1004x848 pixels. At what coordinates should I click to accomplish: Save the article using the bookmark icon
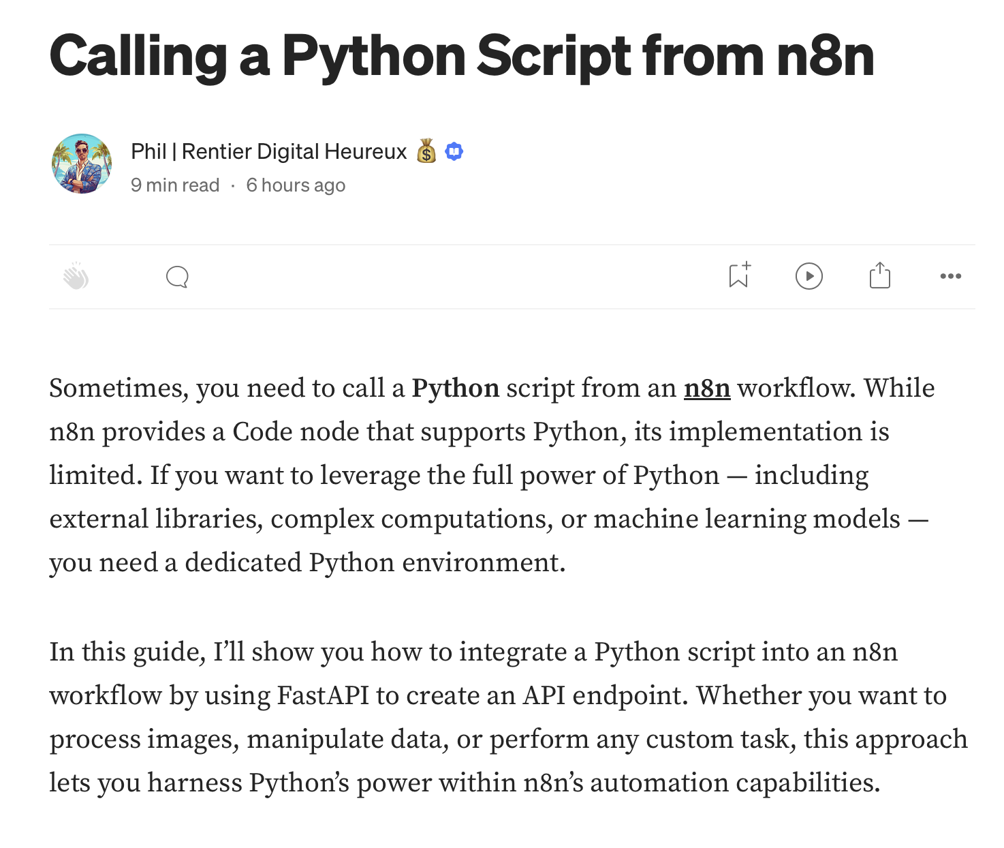[x=738, y=276]
